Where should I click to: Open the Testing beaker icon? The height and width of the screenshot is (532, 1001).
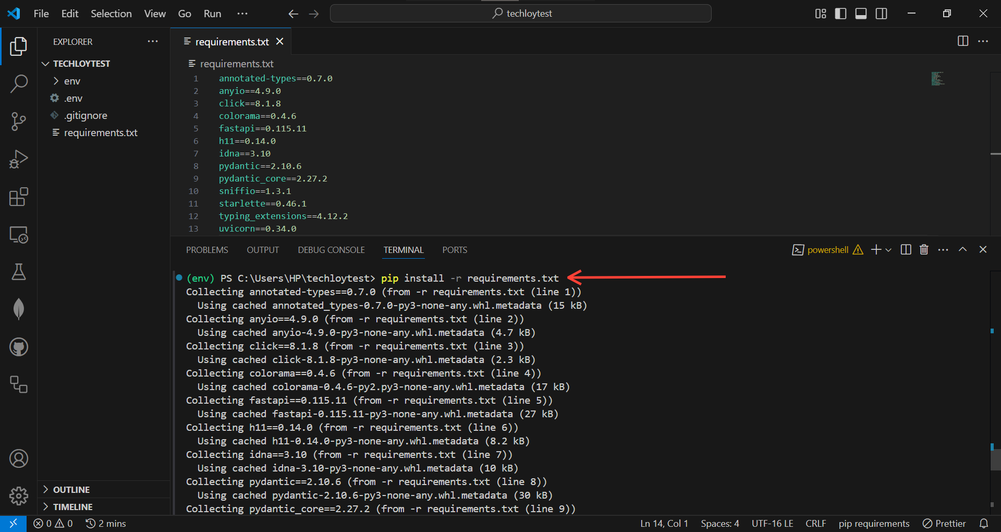19,272
